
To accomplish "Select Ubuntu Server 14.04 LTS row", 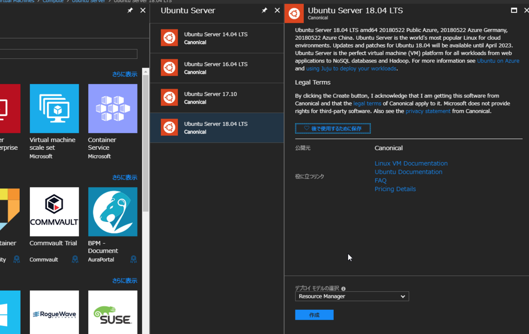I will click(x=217, y=38).
